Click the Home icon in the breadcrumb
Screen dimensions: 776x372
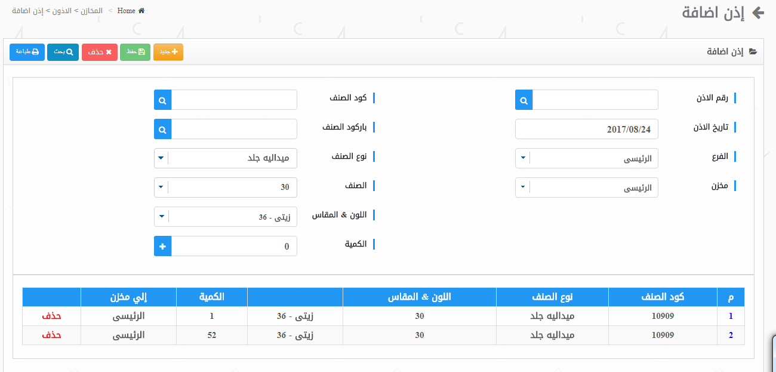[141, 11]
